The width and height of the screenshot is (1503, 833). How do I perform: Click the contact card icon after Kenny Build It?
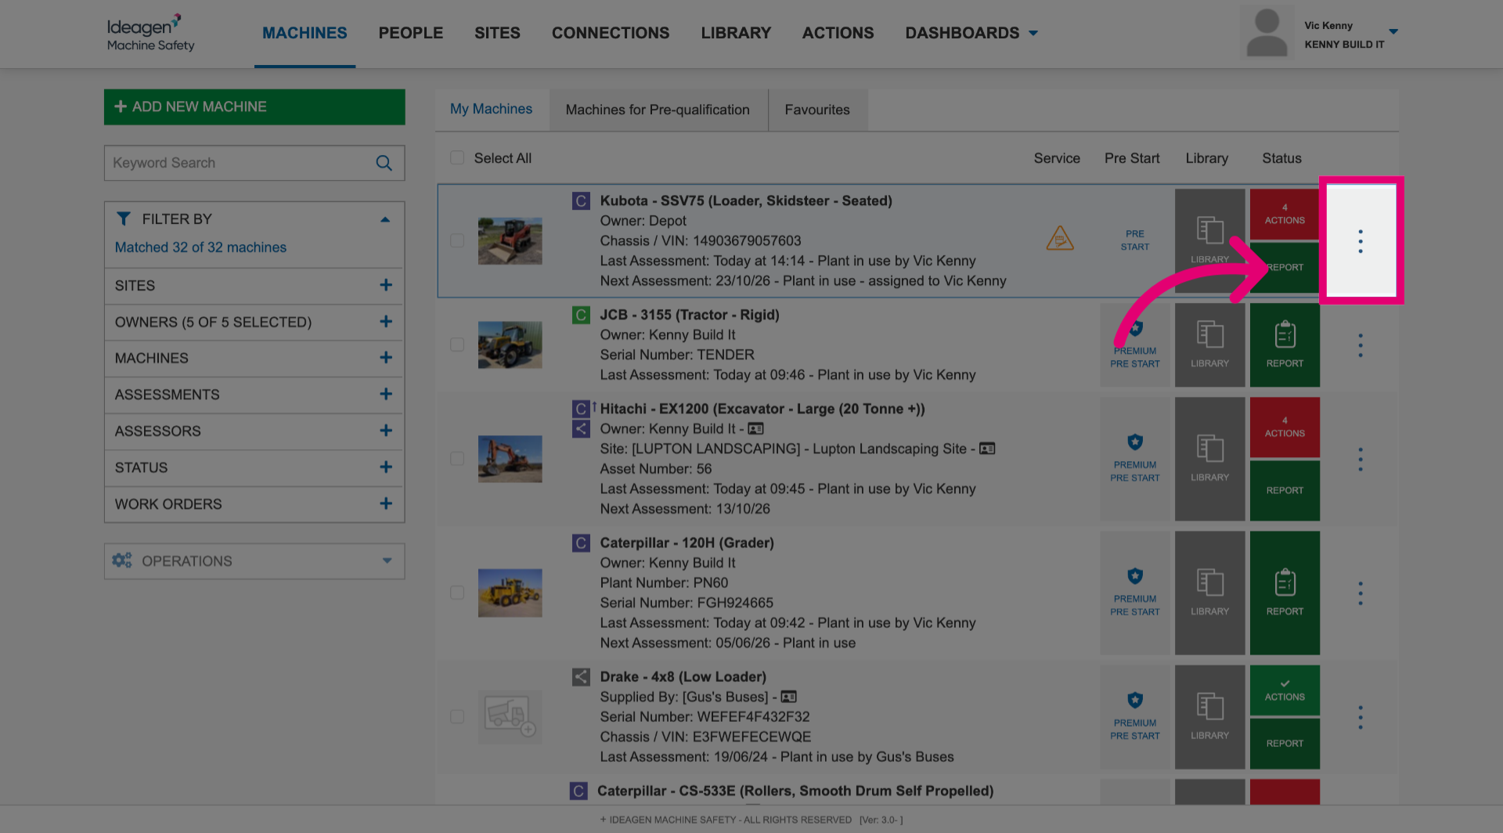click(755, 429)
